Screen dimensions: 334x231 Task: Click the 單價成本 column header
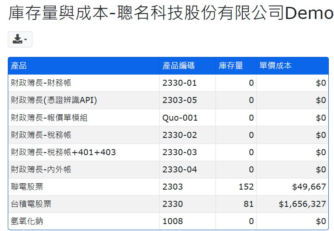point(275,66)
